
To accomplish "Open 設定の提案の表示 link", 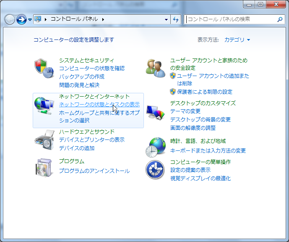I will coord(190,170).
